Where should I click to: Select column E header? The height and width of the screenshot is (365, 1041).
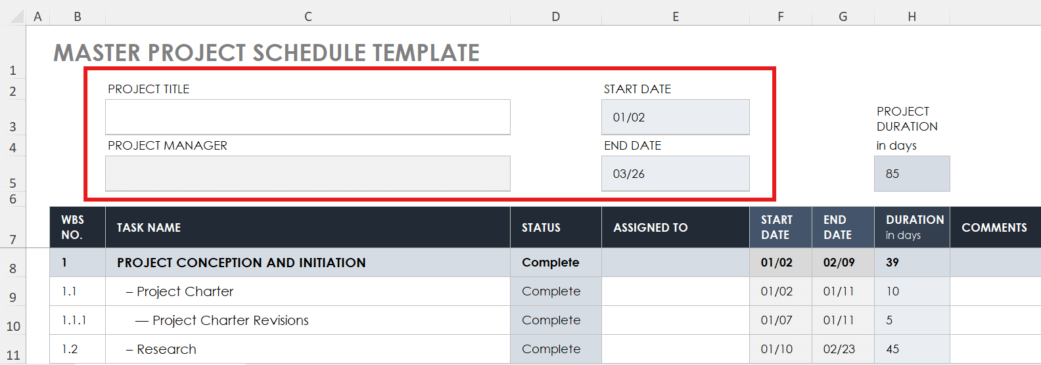pyautogui.click(x=675, y=16)
